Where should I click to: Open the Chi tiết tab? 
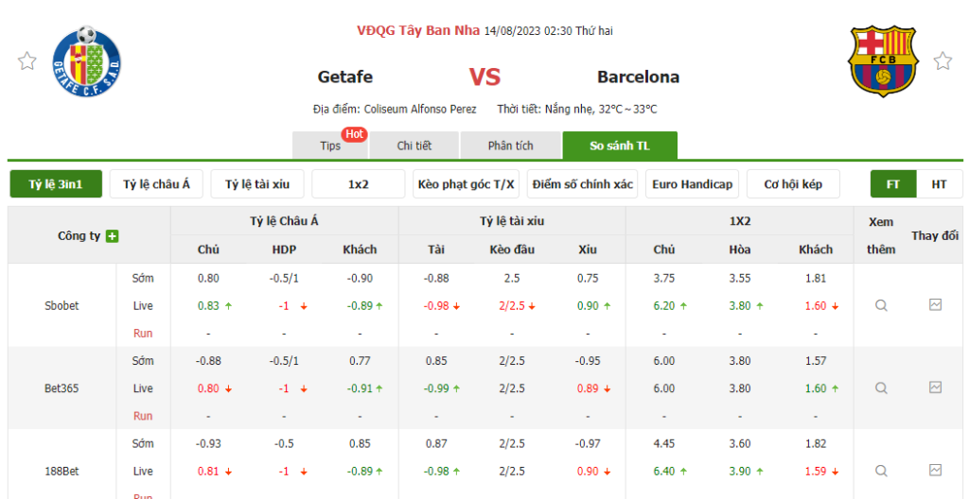[414, 146]
